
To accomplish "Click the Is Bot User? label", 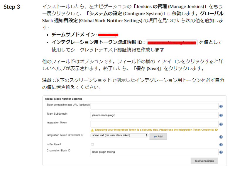I will pyautogui.click(x=54, y=144).
